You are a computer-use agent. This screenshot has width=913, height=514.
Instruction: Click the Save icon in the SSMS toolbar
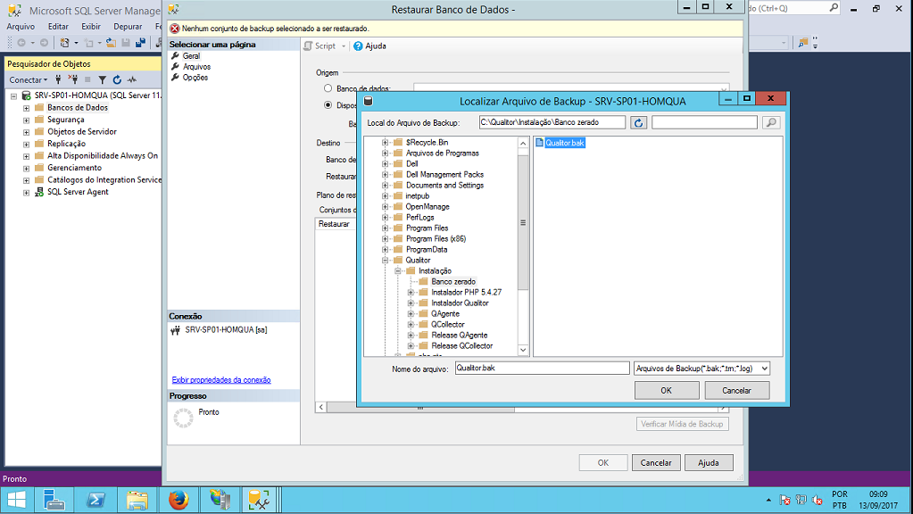pyautogui.click(x=126, y=43)
